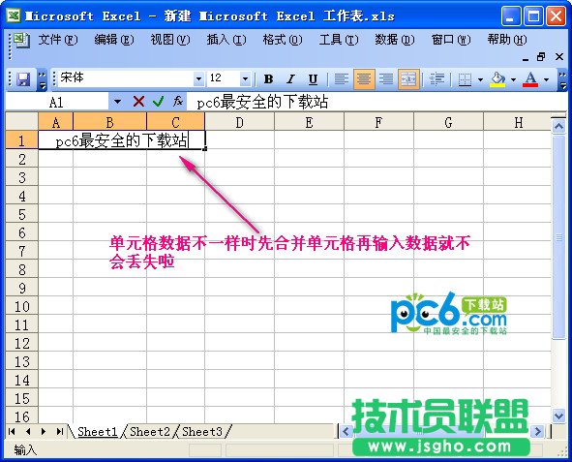This screenshot has width=572, height=462.
Task: Click the Excel workbook icon in menu bar
Action: click(21, 40)
